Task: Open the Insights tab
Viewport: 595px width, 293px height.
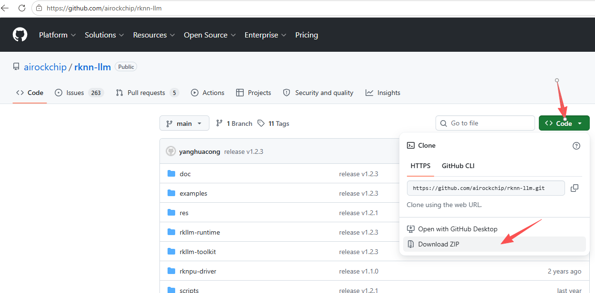Action: pyautogui.click(x=383, y=93)
